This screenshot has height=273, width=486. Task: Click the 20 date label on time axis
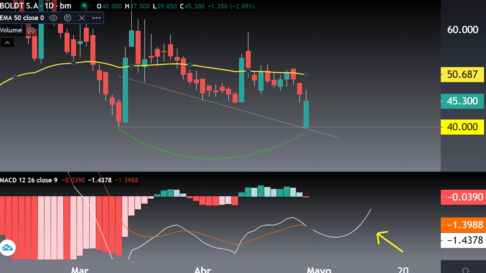tap(403, 270)
